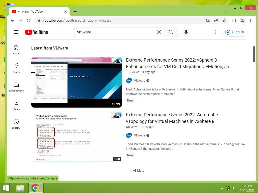Open the volume speaker tray icon
The image size is (258, 193).
(x=234, y=188)
